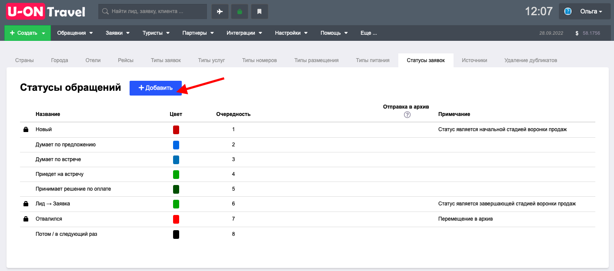The height and width of the screenshot is (271, 614).
Task: Click the Название column header
Action: click(x=48, y=114)
